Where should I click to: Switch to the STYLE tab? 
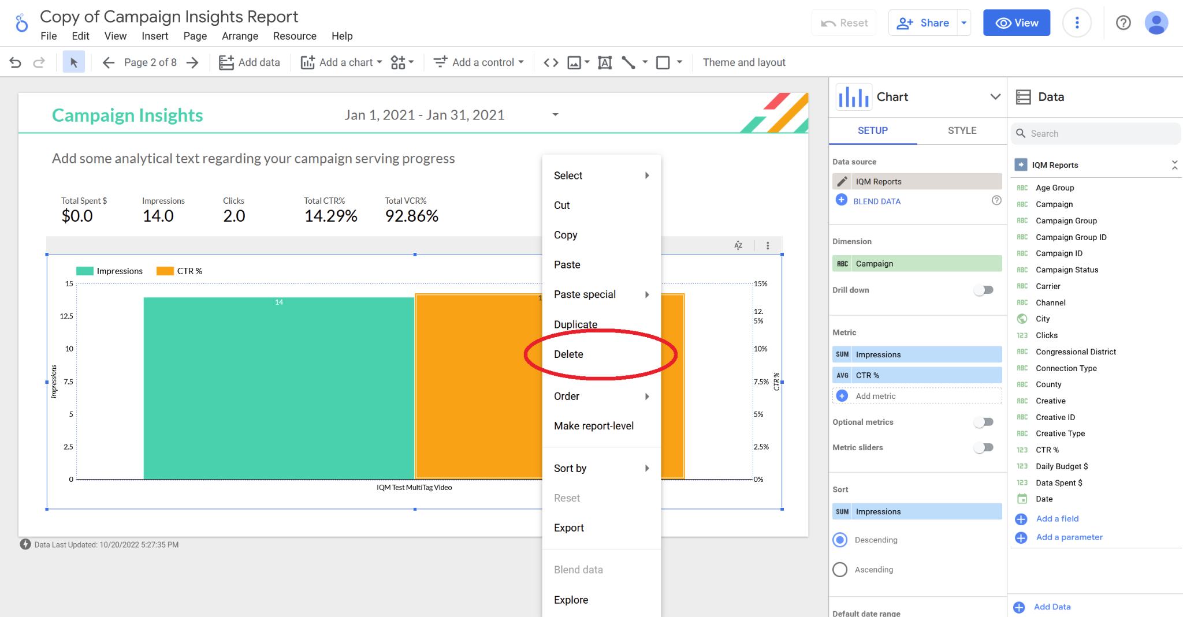pos(962,130)
